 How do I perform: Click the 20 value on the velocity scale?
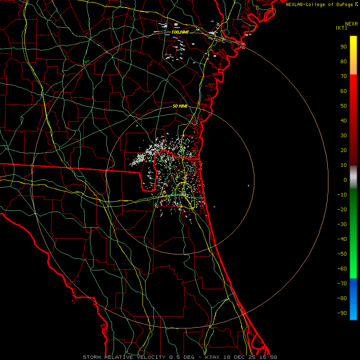click(x=344, y=150)
